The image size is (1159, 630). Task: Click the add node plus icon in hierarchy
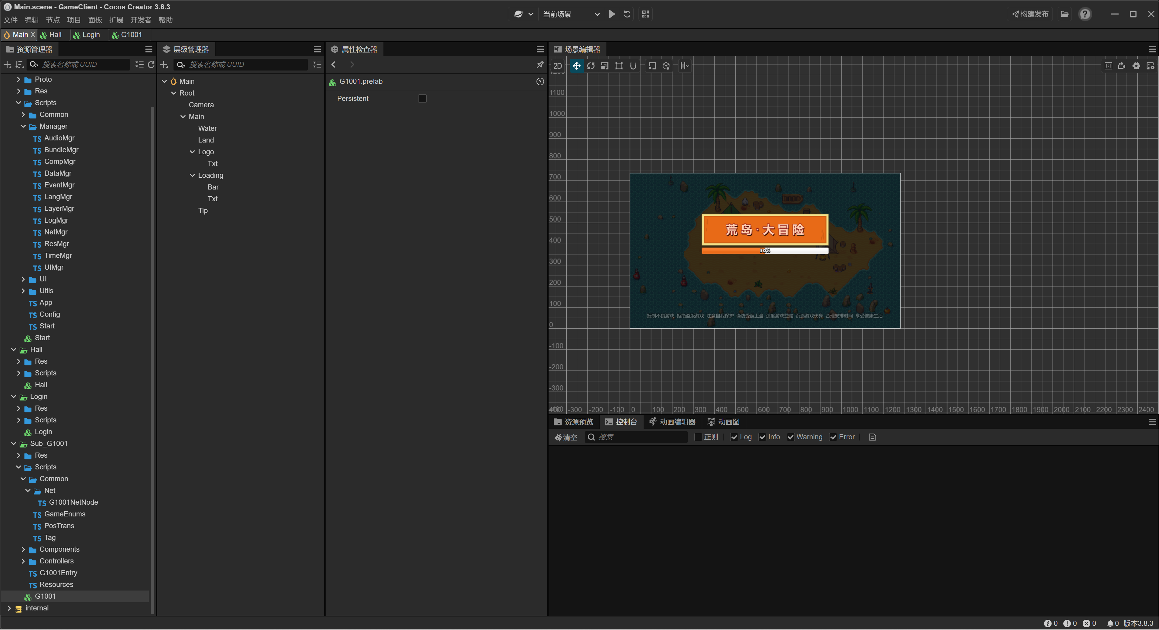[164, 65]
